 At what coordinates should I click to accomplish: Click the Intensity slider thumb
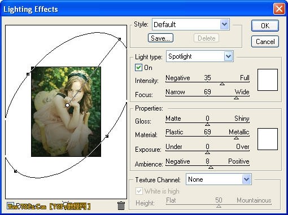pos(222,84)
